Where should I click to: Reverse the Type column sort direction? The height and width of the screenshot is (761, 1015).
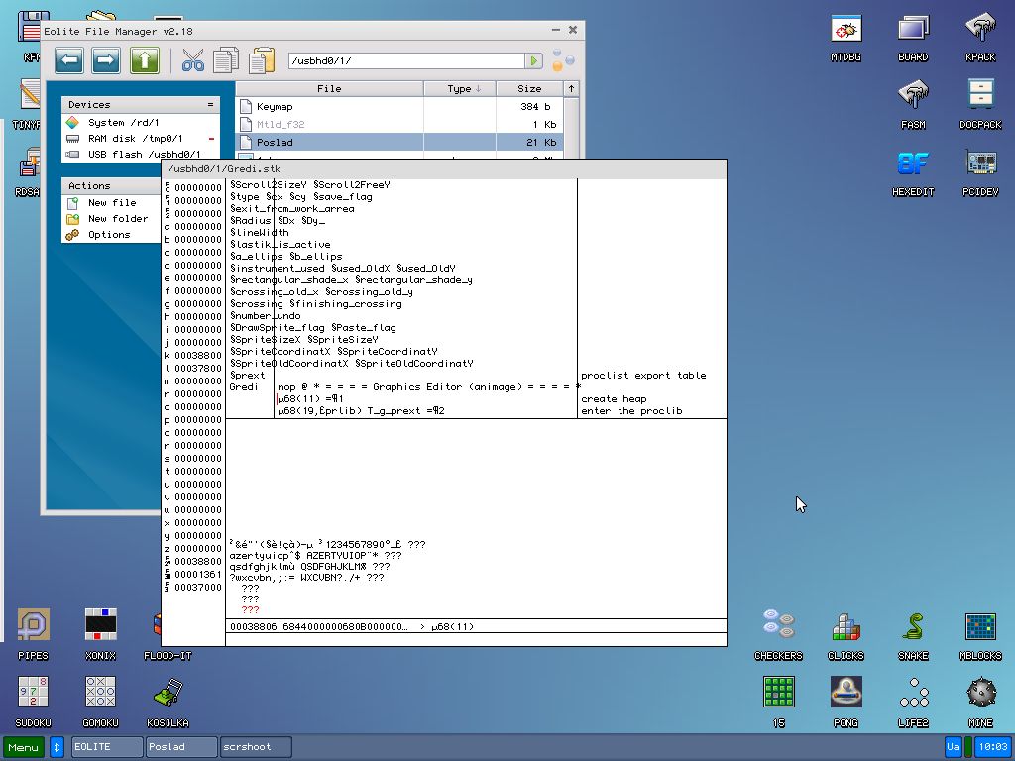click(x=460, y=88)
